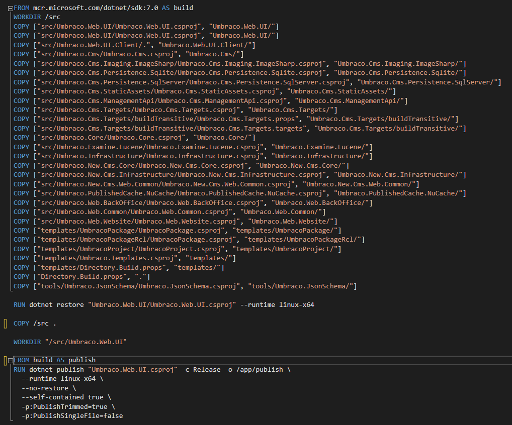The image size is (512, 425).
Task: Click the COPY /src . line
Action: 35,324
